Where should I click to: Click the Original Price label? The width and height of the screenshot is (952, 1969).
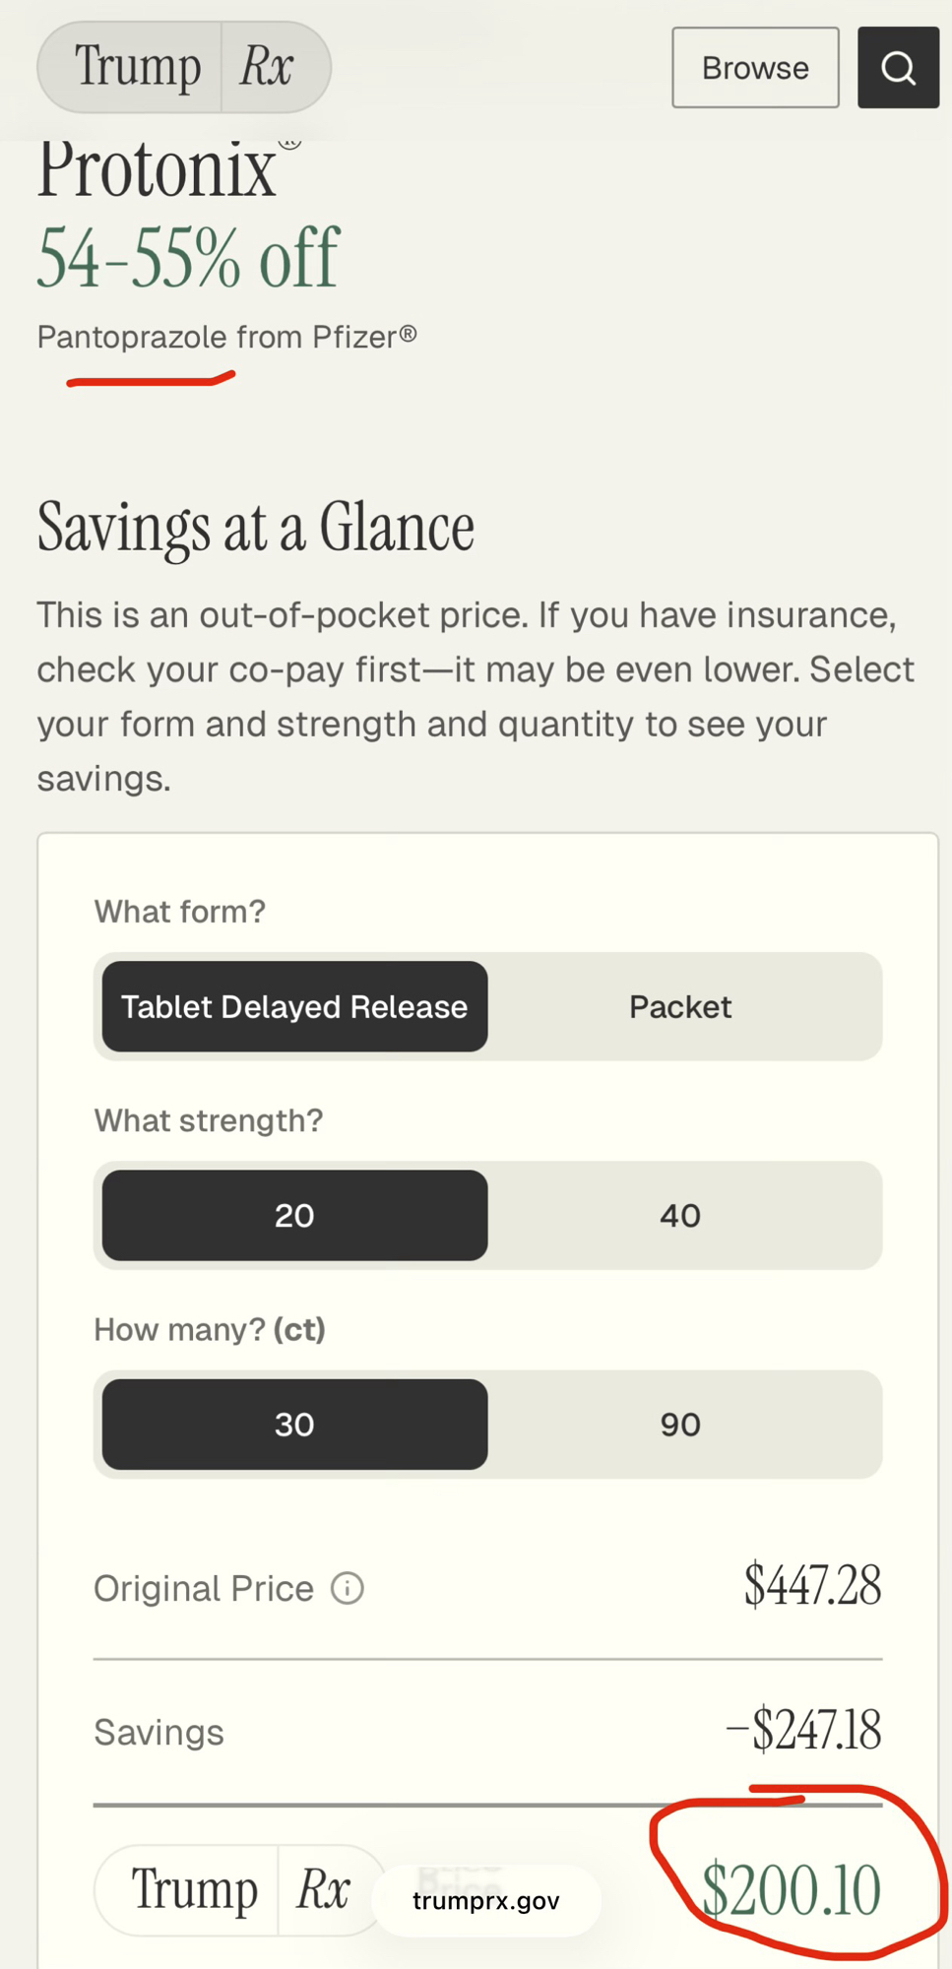[204, 1588]
